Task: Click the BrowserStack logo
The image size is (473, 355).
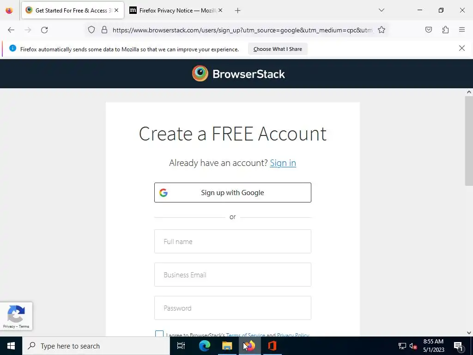Action: [238, 73]
